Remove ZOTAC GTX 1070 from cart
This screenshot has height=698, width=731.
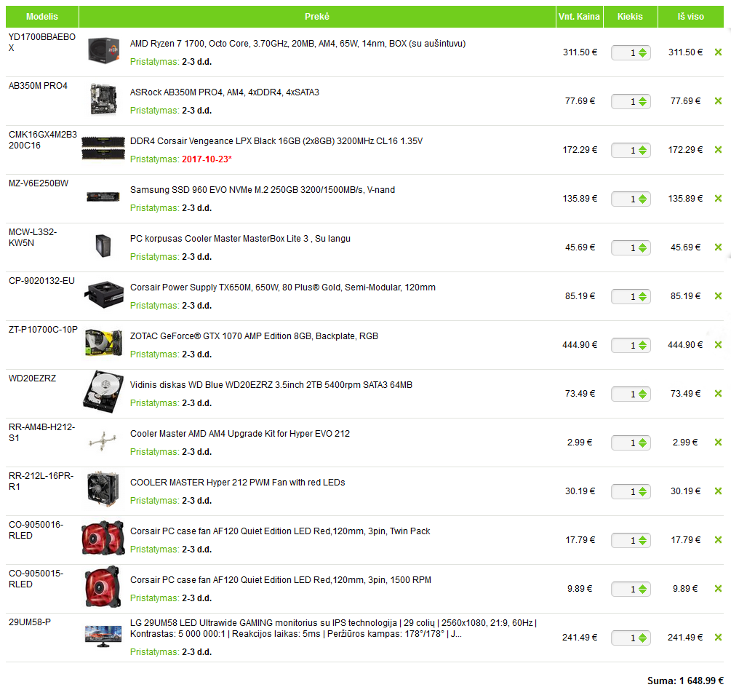718,345
